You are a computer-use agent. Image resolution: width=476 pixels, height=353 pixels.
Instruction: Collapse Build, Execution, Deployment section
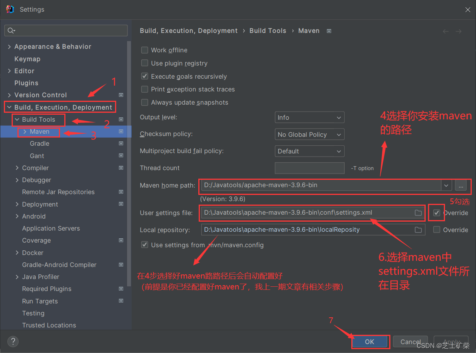click(x=9, y=107)
